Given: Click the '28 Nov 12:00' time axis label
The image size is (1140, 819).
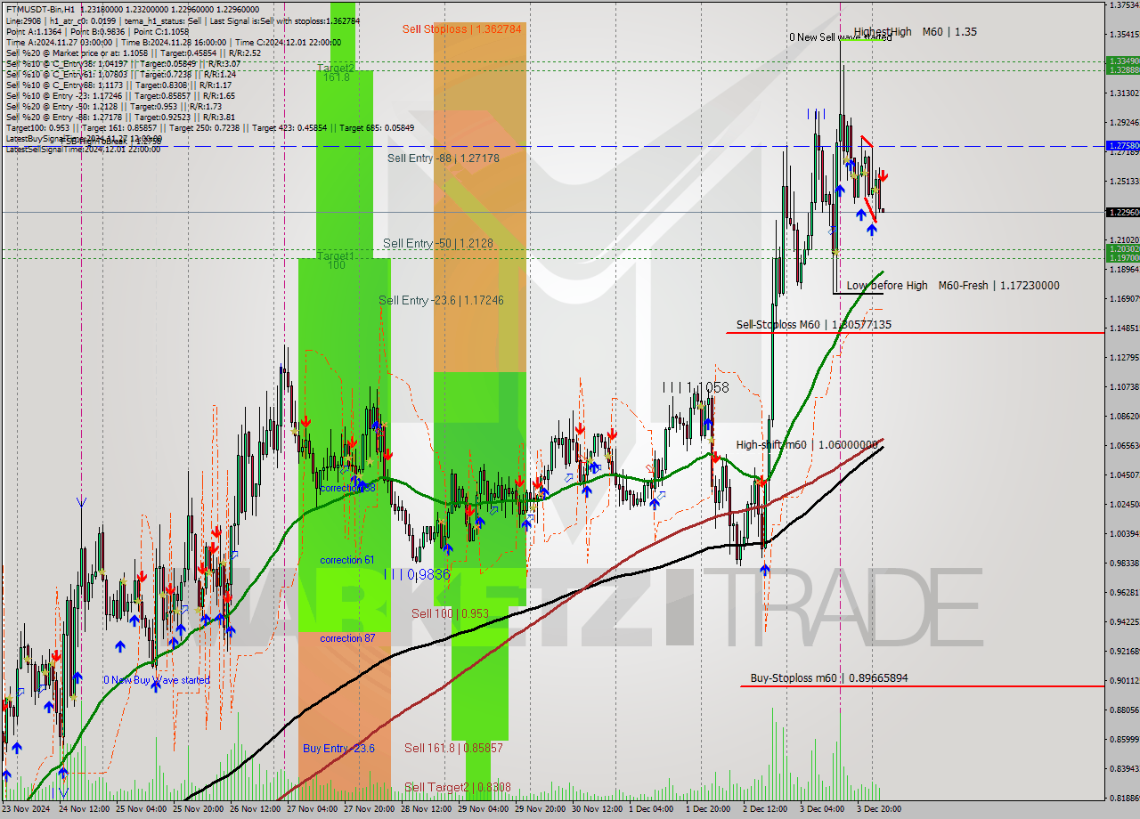Looking at the screenshot, I should [428, 809].
